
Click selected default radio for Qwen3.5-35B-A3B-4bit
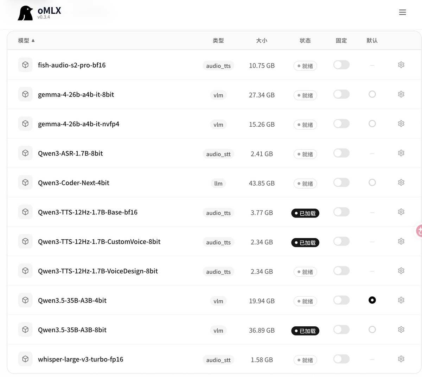pos(372,300)
